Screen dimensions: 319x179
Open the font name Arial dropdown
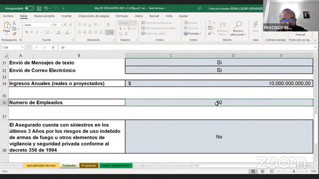51,25
